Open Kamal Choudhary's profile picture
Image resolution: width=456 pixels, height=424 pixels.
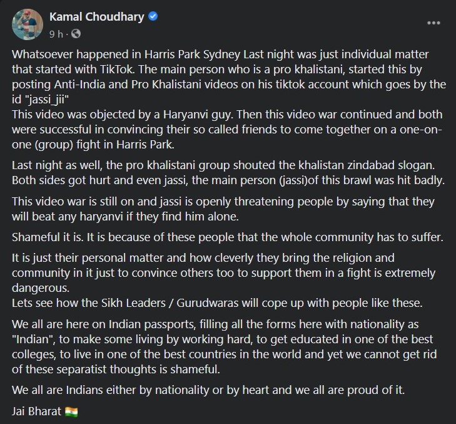coord(26,24)
